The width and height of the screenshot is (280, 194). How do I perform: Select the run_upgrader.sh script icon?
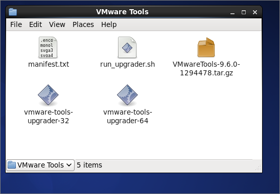tap(127, 47)
